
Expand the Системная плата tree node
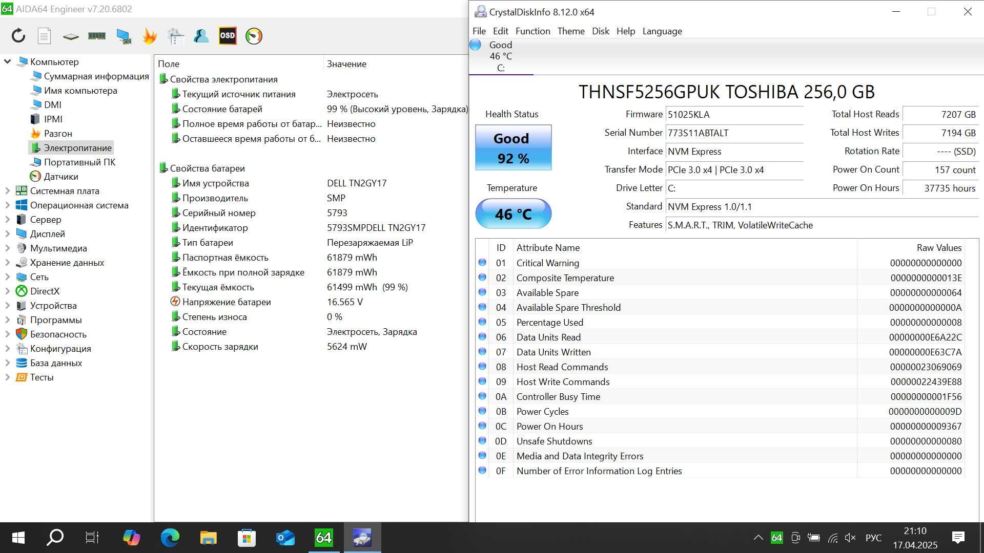(x=7, y=190)
